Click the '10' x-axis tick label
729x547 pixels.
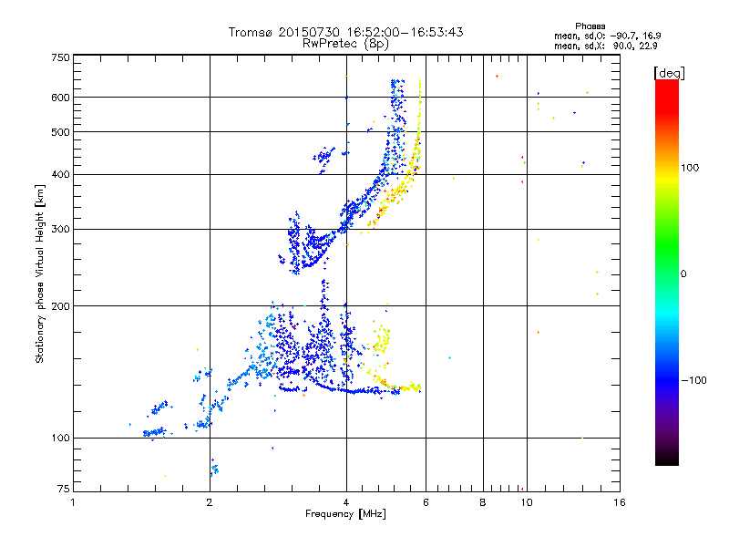coord(527,502)
